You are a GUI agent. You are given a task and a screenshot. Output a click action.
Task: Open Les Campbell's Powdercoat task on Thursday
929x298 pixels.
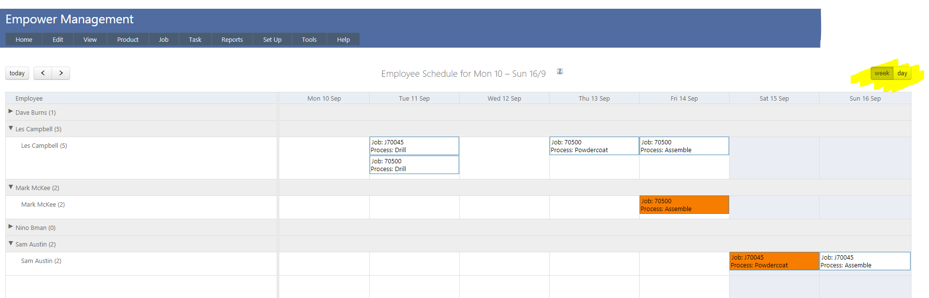(x=594, y=146)
